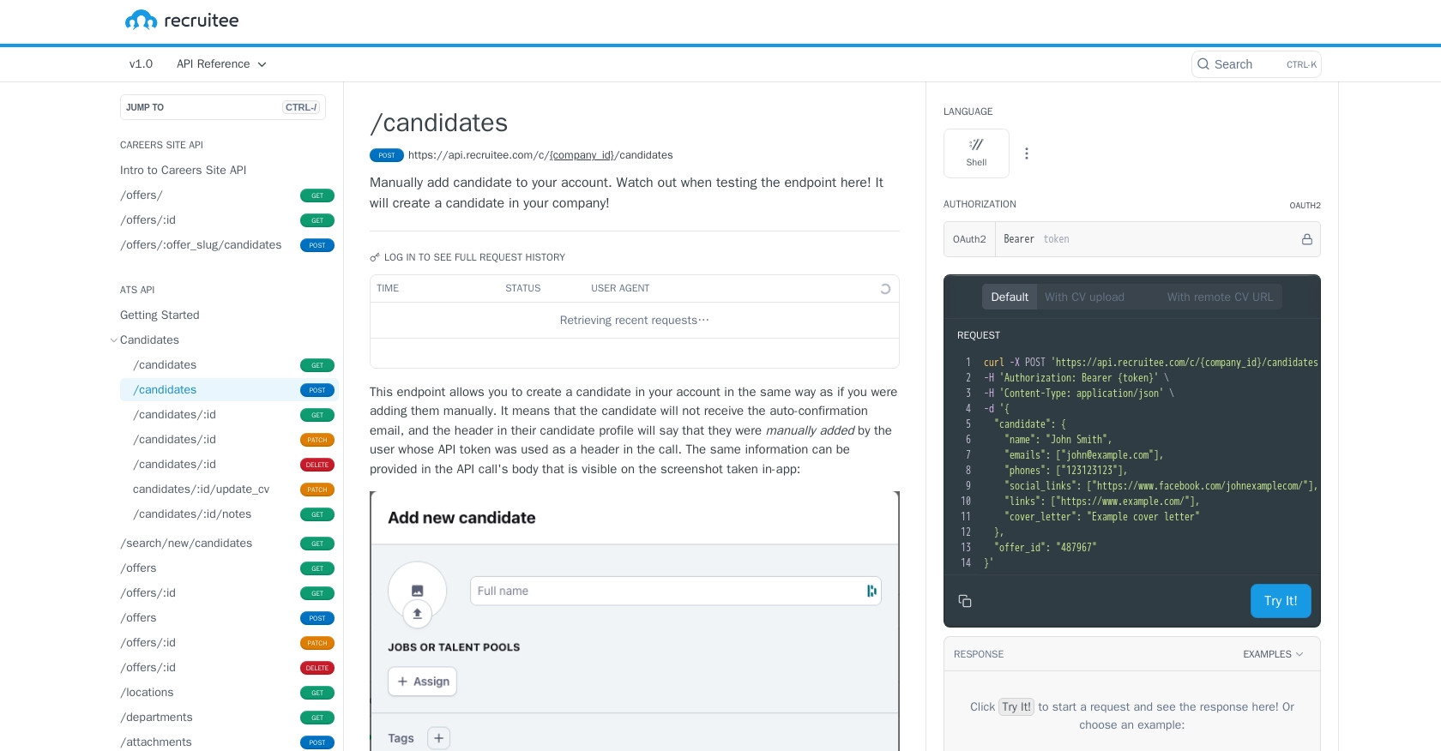Image resolution: width=1441 pixels, height=751 pixels.
Task: Click Log in to see full request history
Action: [474, 257]
